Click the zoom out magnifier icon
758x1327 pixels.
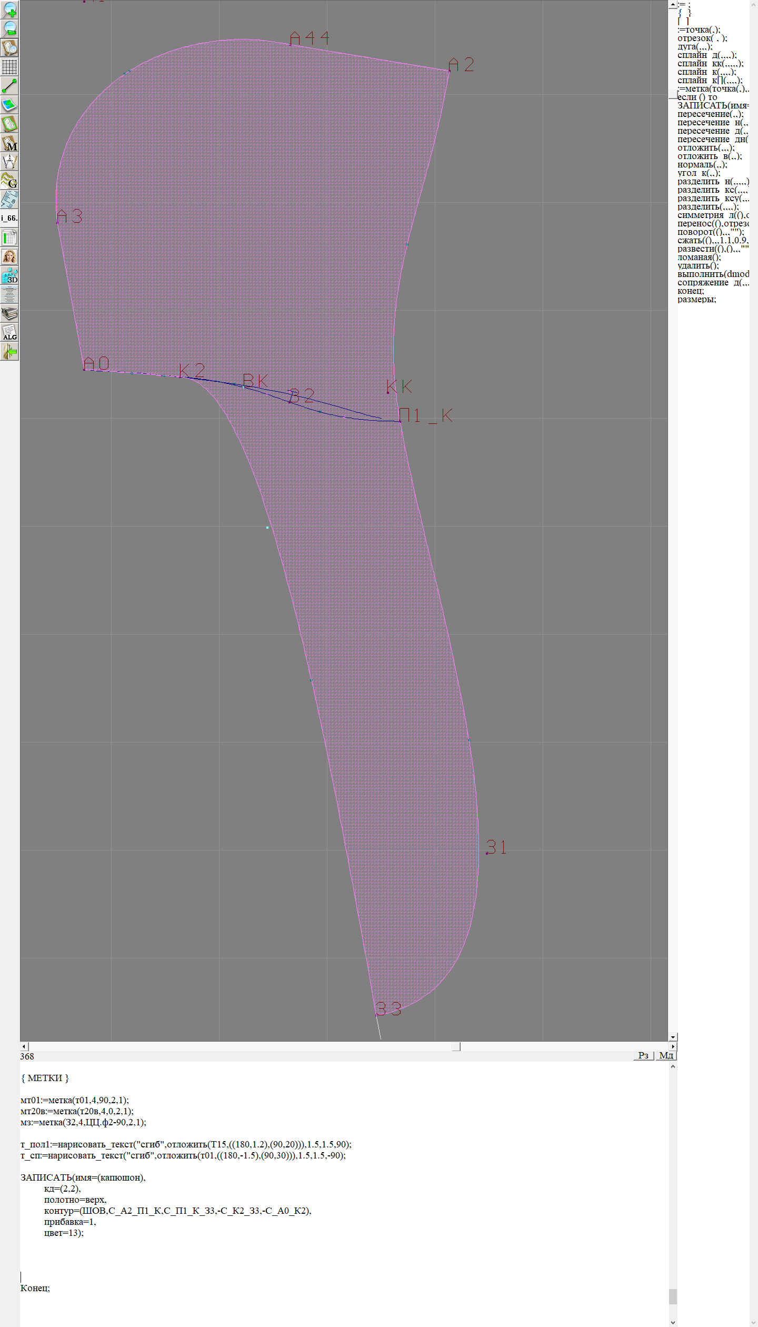(9, 28)
